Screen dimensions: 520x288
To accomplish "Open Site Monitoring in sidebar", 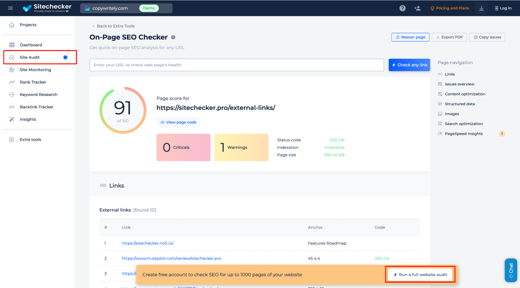I will coord(35,70).
